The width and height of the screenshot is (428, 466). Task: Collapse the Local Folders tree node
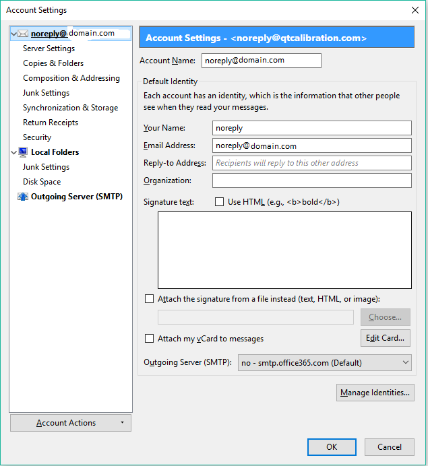(x=14, y=152)
